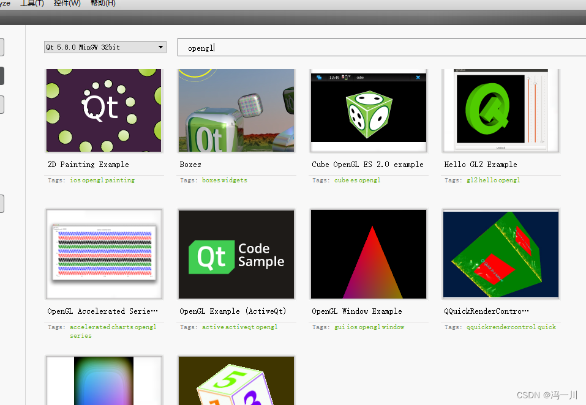The width and height of the screenshot is (586, 405).
Task: Open the 控件(W) menu
Action: (x=67, y=3)
